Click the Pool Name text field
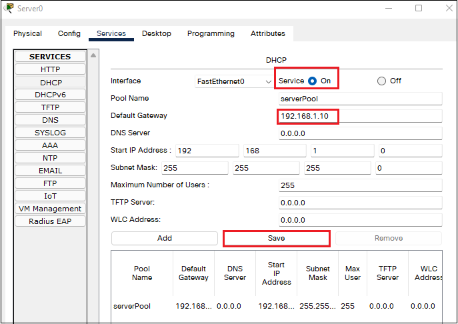Image resolution: width=458 pixels, height=324 pixels. (360, 99)
